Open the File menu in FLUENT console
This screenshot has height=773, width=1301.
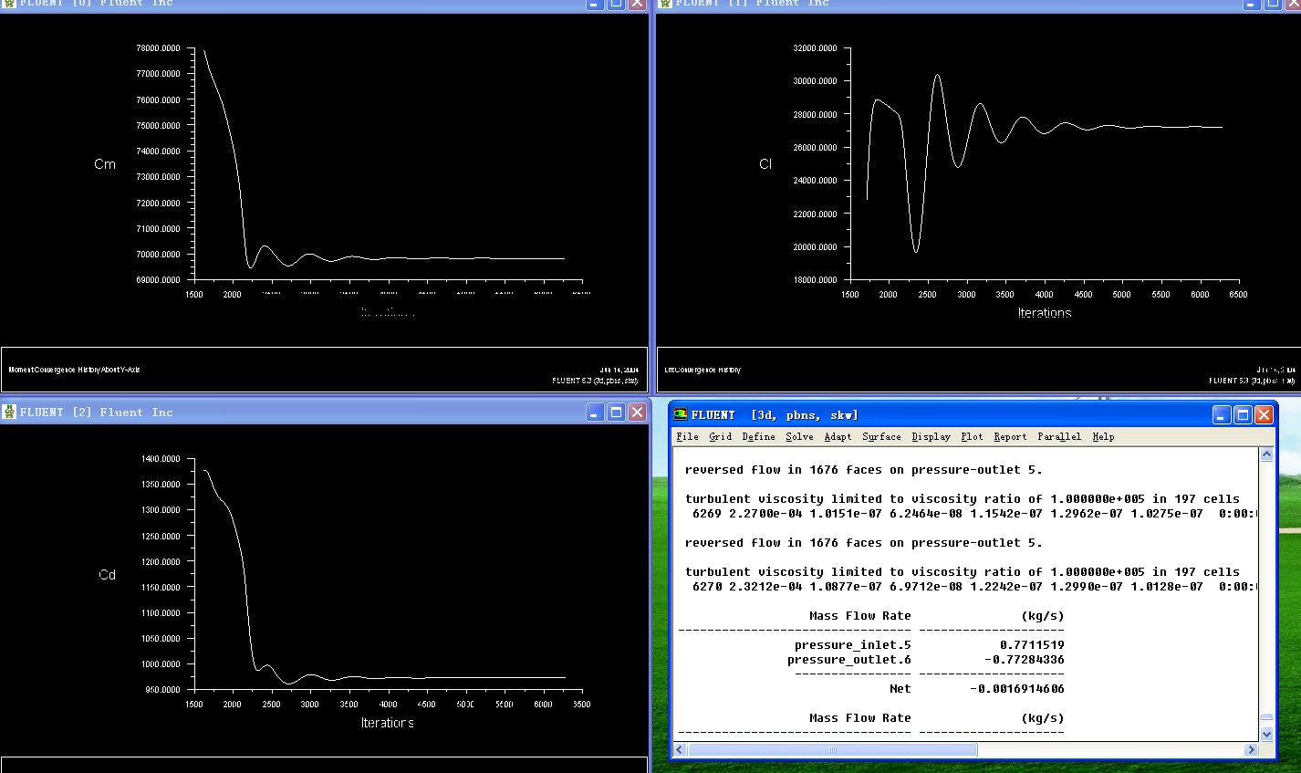(687, 437)
